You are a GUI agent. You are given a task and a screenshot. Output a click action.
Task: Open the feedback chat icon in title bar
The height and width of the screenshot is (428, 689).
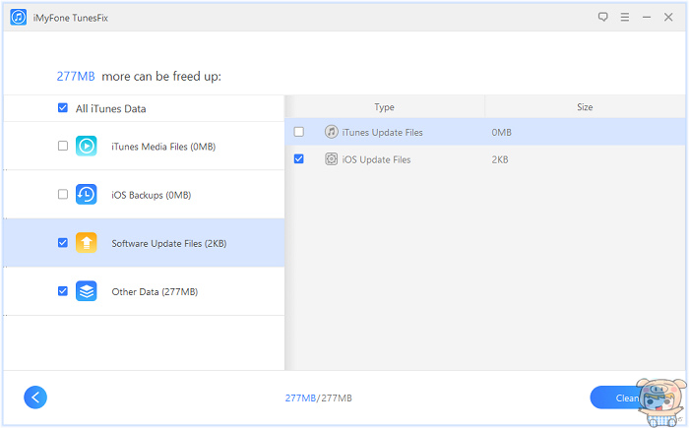[603, 17]
